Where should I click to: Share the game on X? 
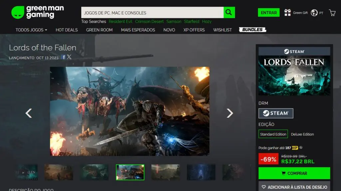coord(69,57)
